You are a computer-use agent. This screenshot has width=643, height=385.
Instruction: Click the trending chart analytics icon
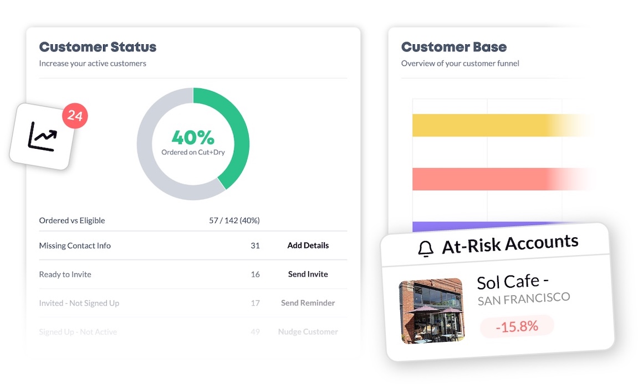click(x=42, y=137)
